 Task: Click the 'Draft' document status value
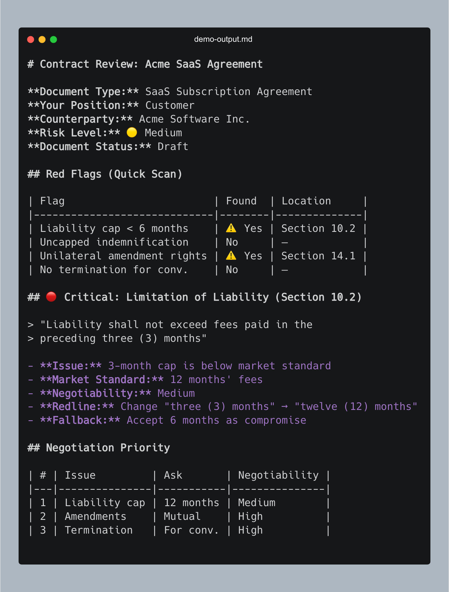(173, 147)
